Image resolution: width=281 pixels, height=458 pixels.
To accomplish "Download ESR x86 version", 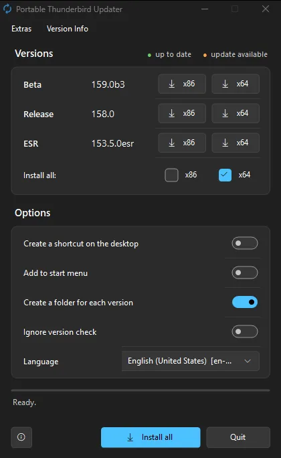I will point(182,143).
